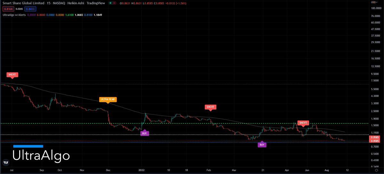Click the Sep date axis label
The image size is (384, 174).
pyautogui.click(x=42, y=170)
